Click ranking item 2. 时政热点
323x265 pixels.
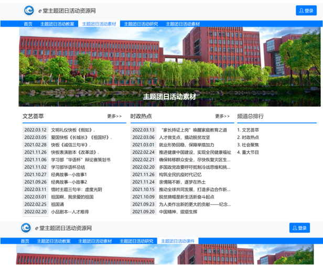pos(248,137)
